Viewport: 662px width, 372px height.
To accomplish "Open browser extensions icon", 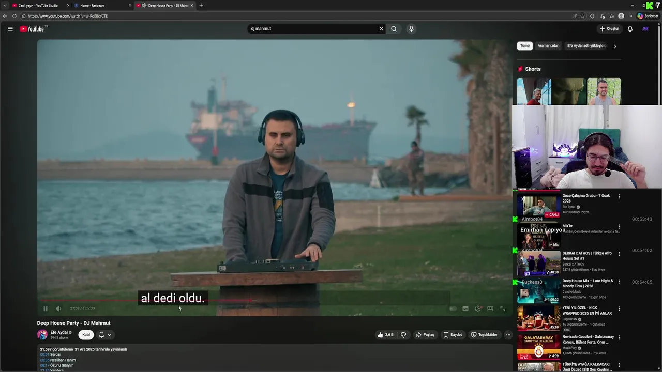I will tap(592, 16).
